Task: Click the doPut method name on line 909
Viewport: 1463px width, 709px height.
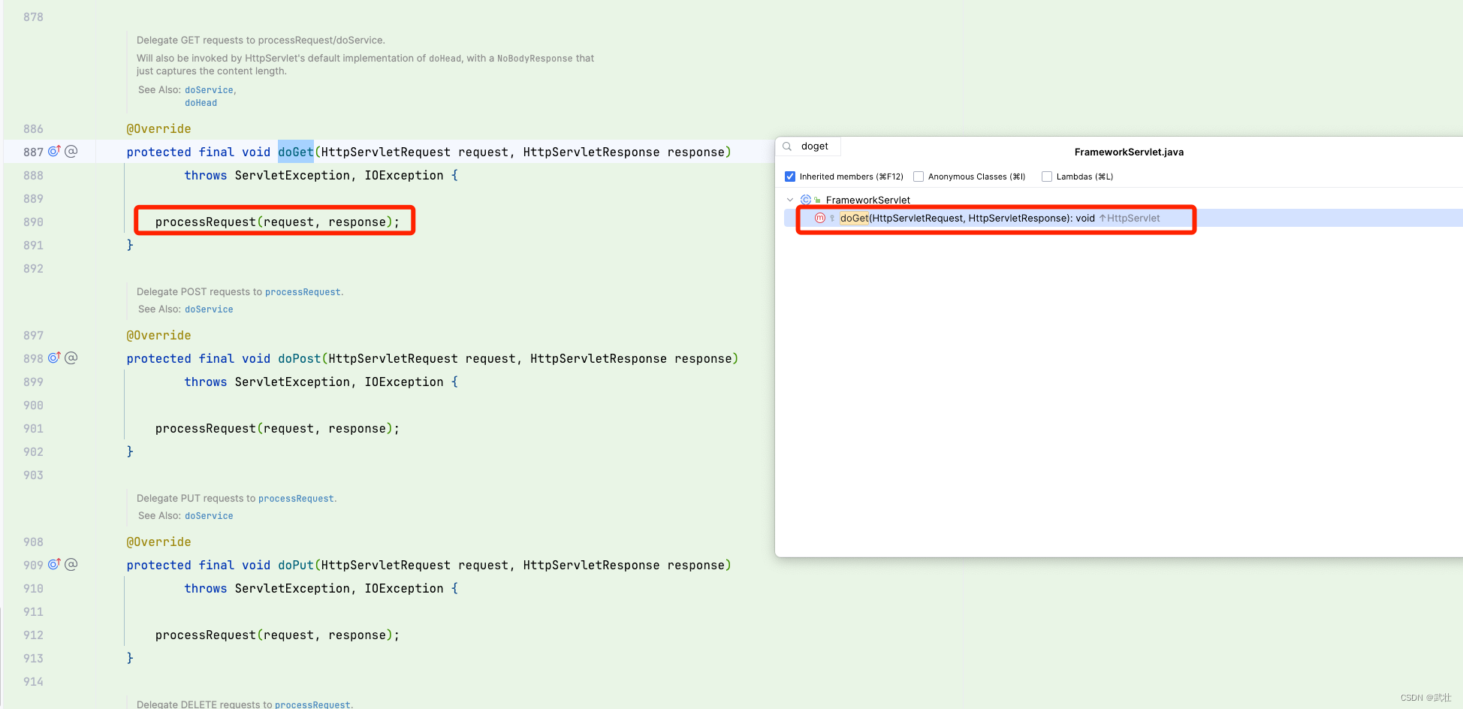Action: pyautogui.click(x=296, y=565)
